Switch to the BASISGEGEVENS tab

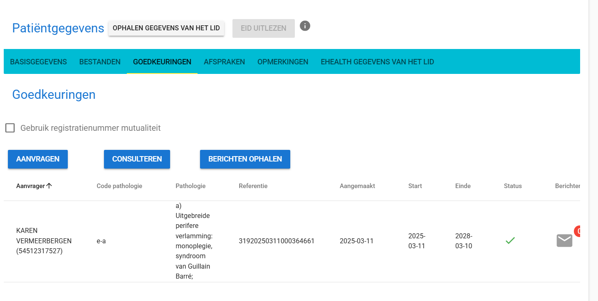[x=38, y=61]
